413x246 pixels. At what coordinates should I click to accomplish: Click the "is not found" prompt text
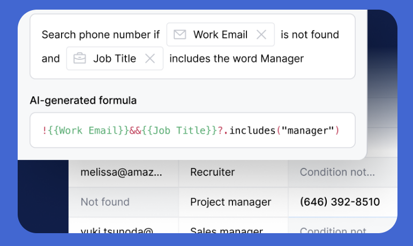[310, 35]
